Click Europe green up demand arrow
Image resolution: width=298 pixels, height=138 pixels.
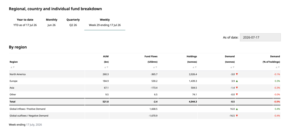[x=237, y=81]
